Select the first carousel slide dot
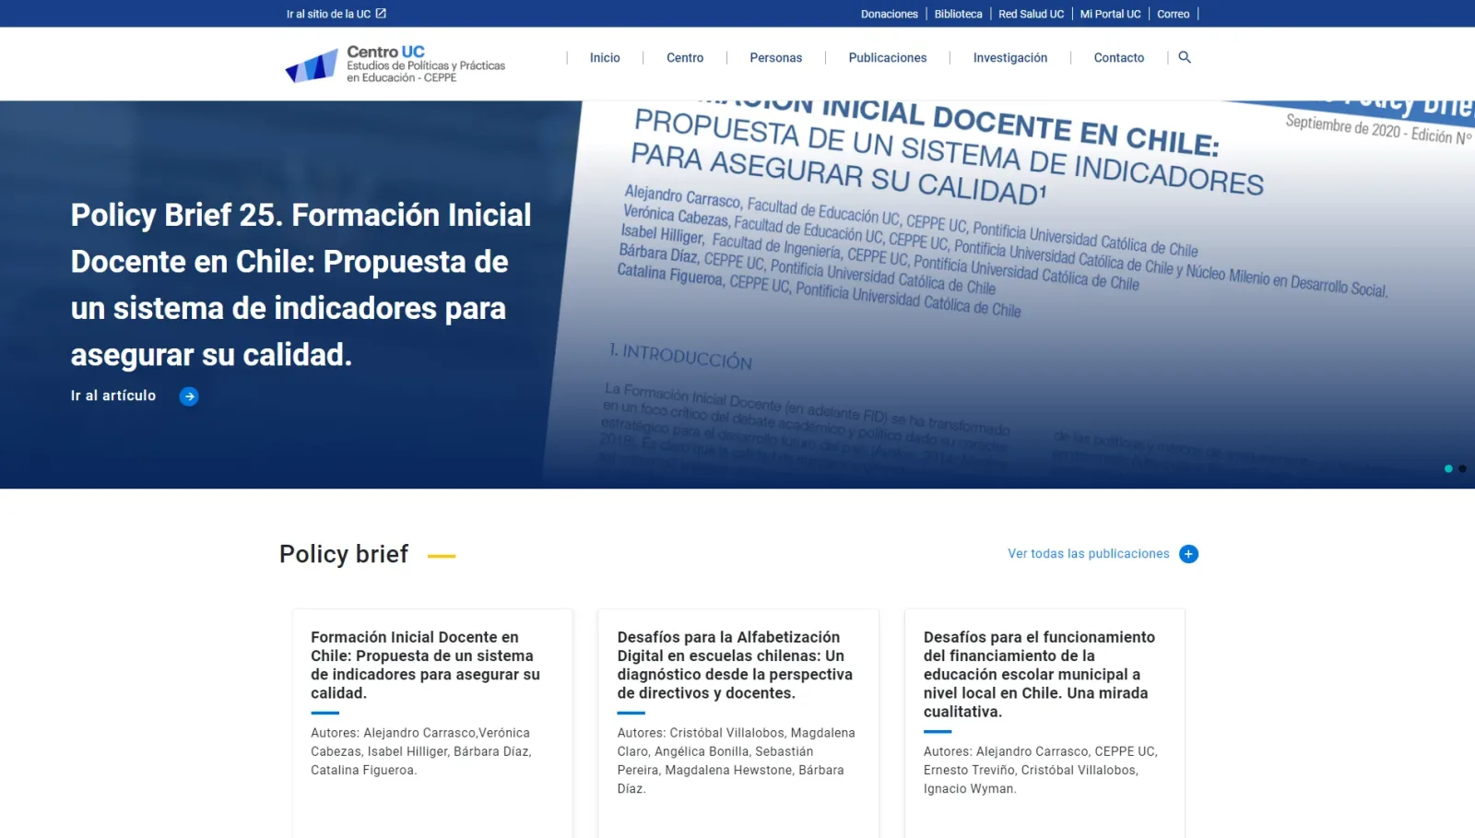 click(x=1448, y=469)
